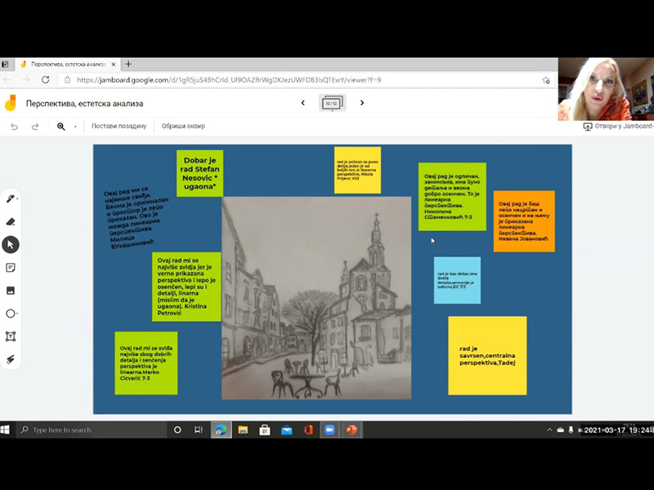Screen dimensions: 654x490
Task: Select the Pen drawing tool
Action: coord(11,198)
